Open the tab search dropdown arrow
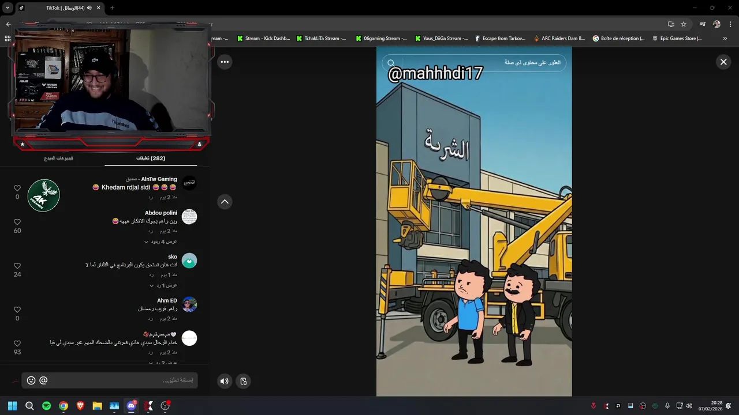 [8, 8]
